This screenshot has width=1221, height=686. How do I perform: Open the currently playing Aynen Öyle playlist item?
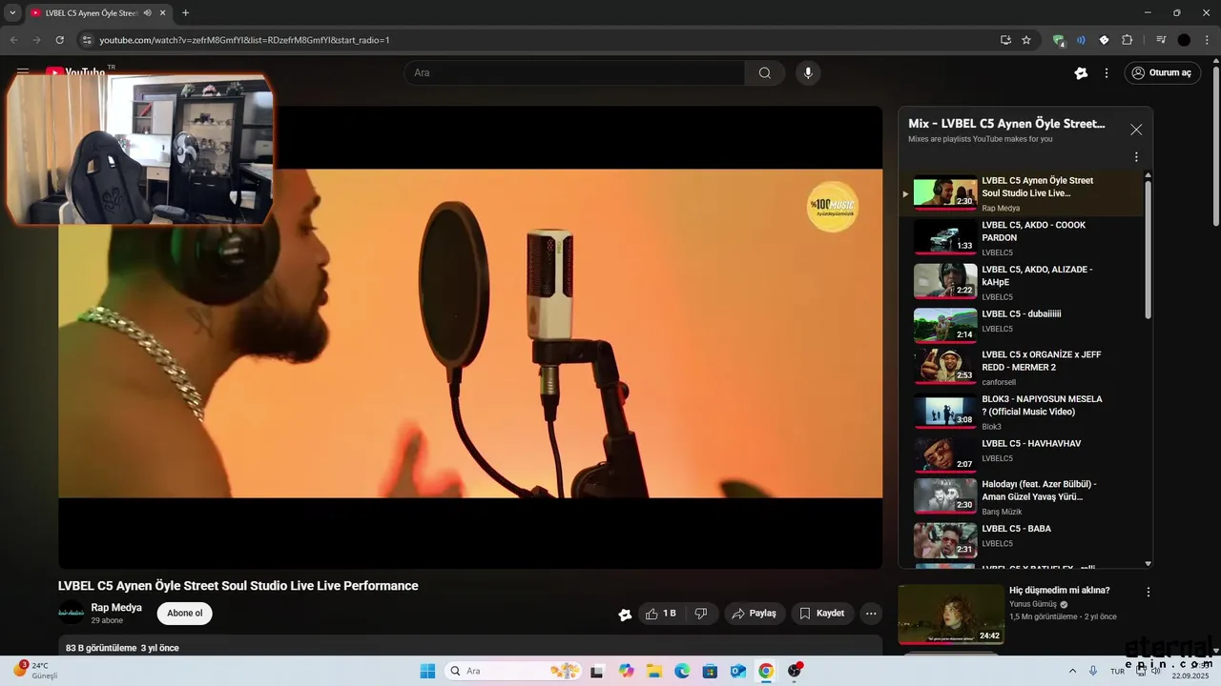[1021, 193]
